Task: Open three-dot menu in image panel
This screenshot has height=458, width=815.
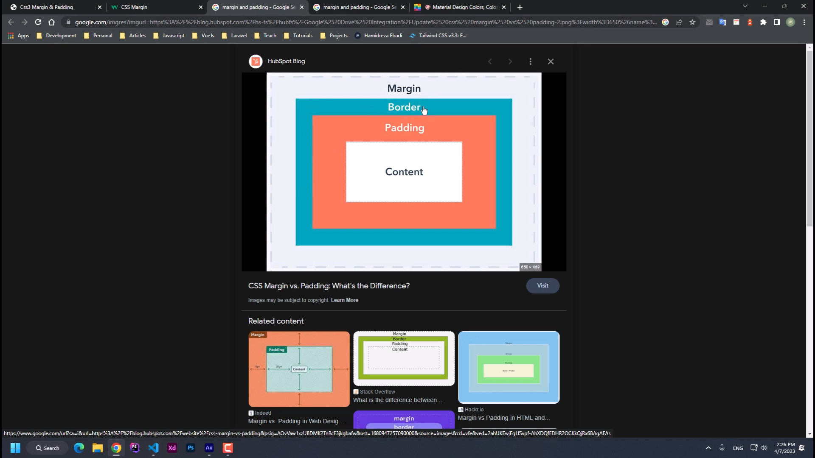Action: (x=530, y=61)
